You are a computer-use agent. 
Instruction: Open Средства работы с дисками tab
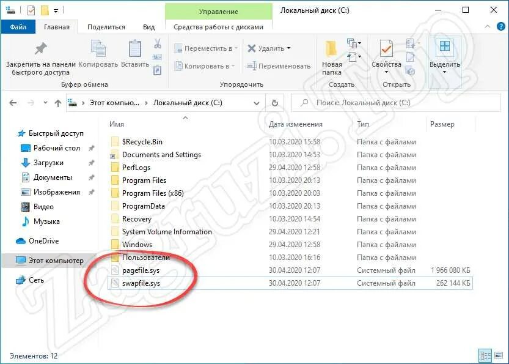tap(219, 27)
